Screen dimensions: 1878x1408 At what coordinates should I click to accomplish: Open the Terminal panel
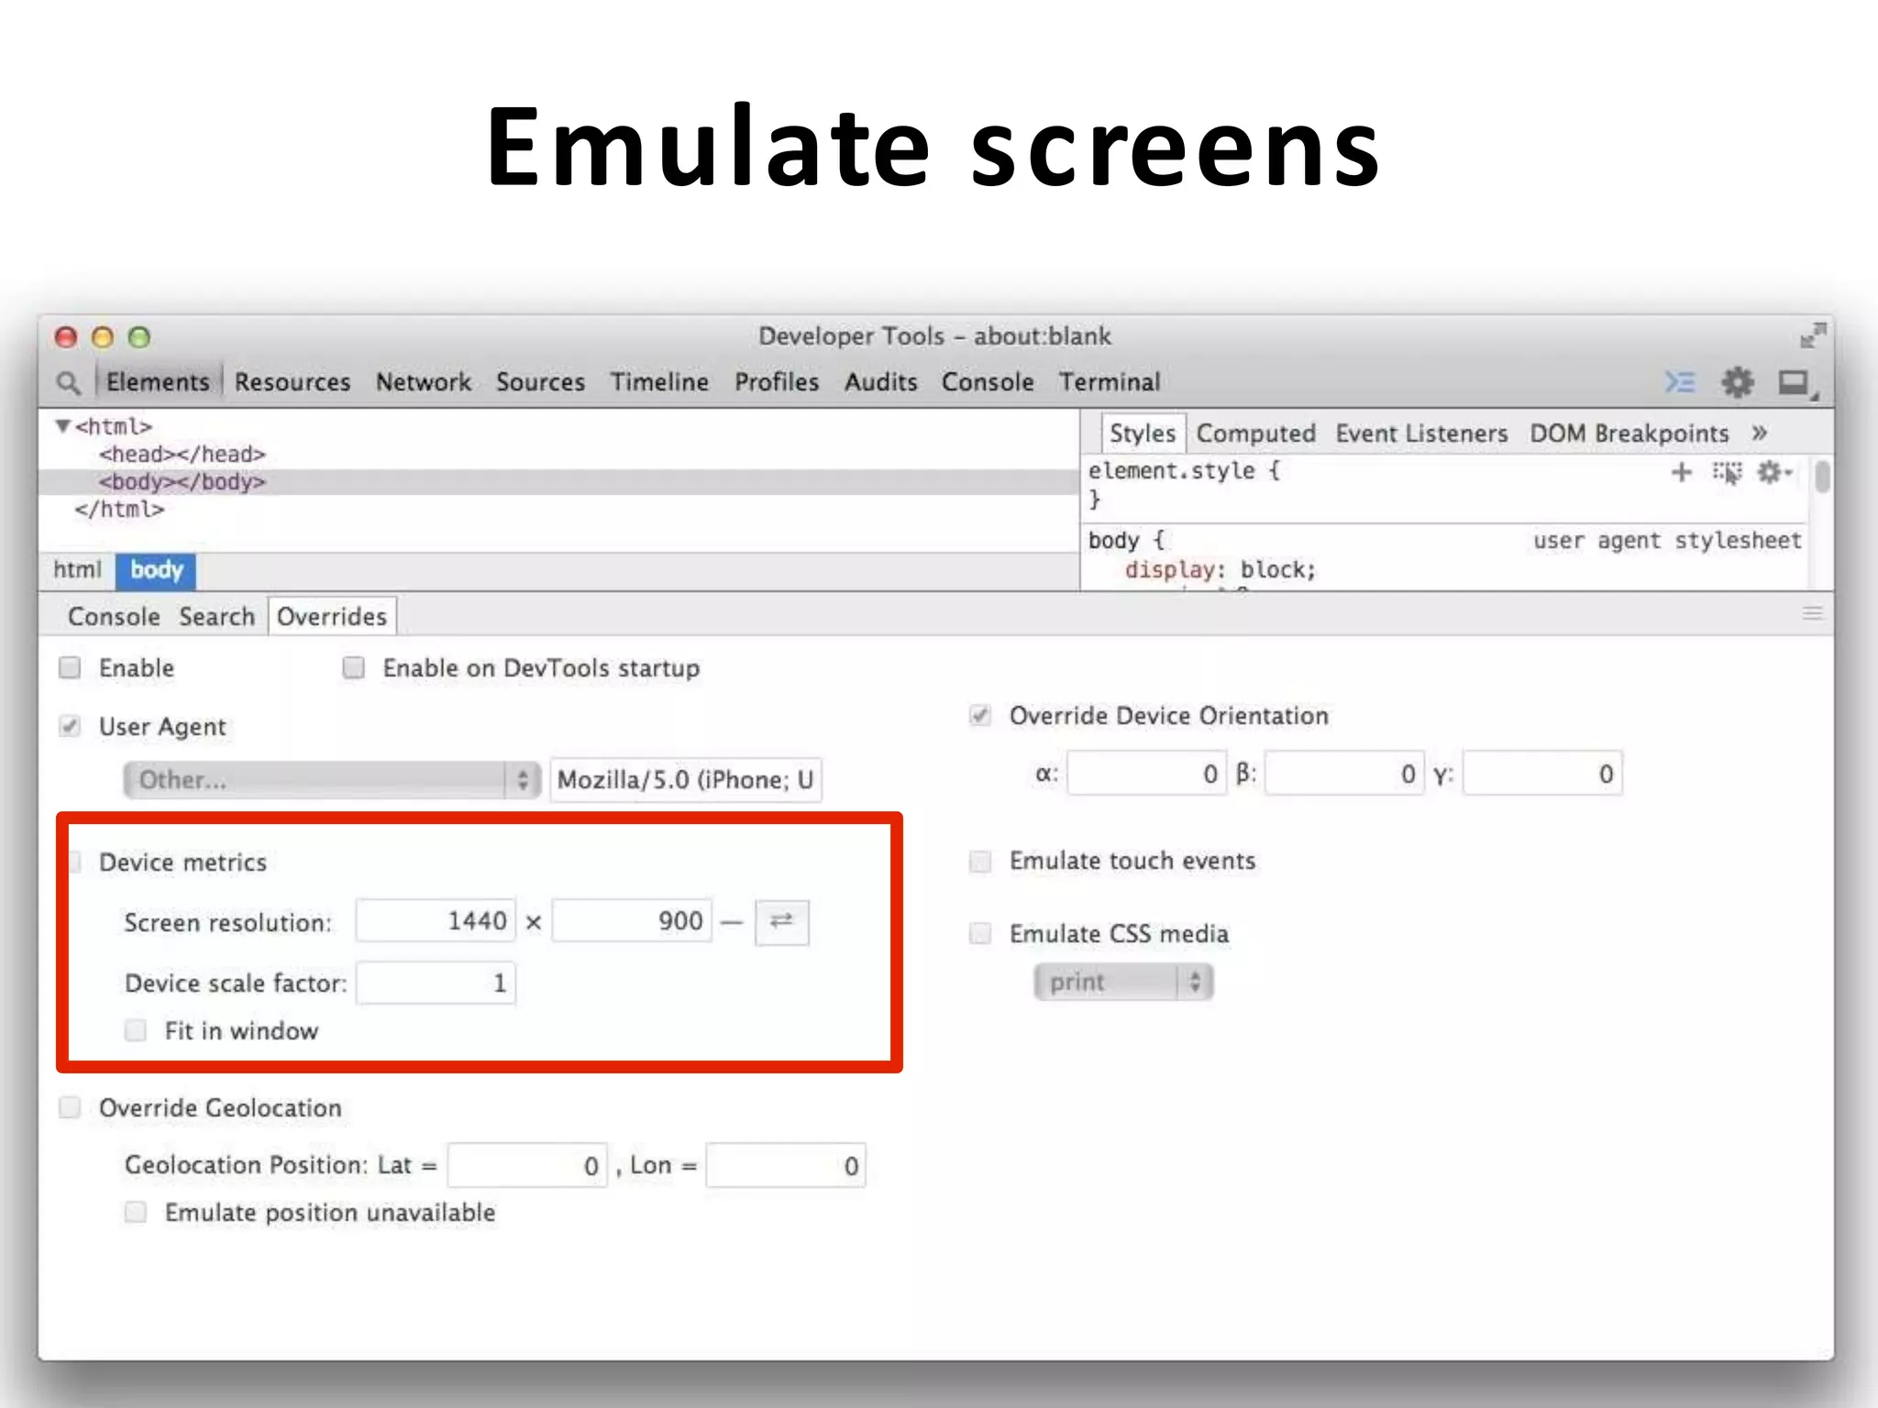click(x=1110, y=382)
